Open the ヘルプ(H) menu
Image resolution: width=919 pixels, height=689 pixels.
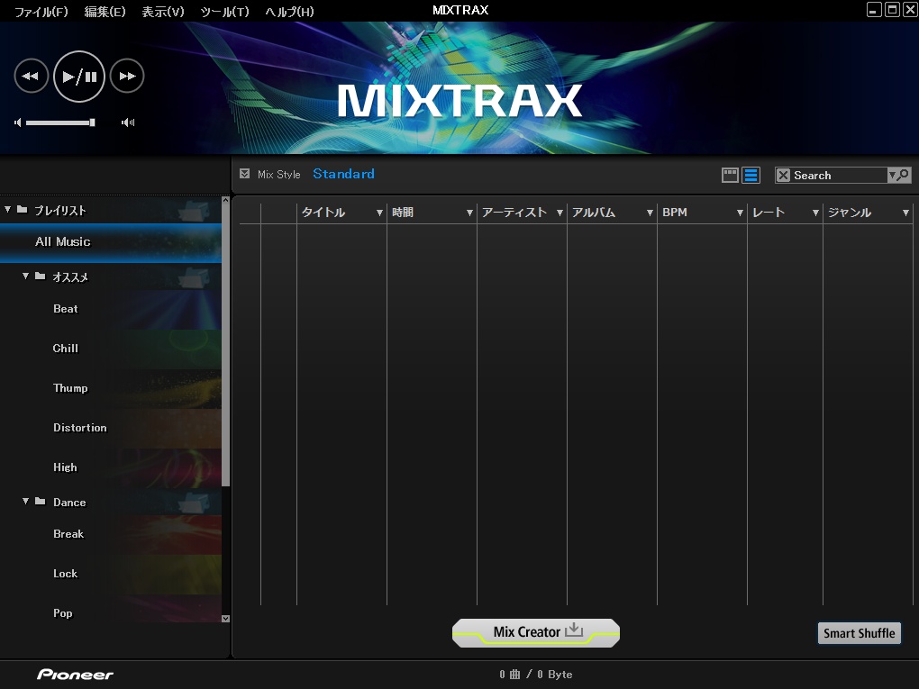pos(289,11)
